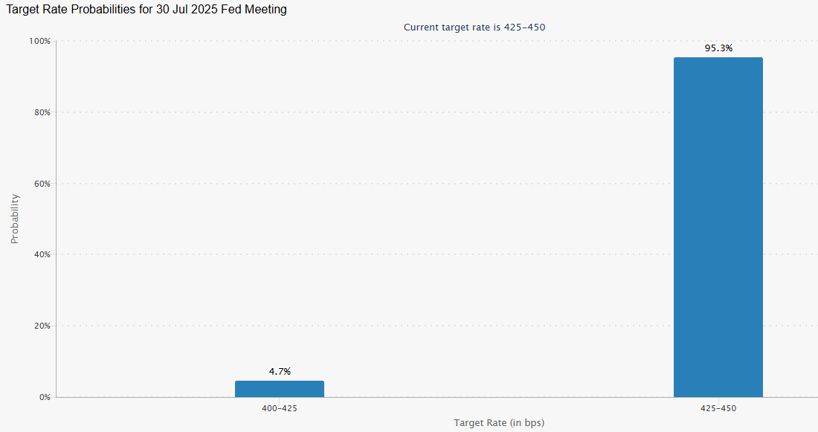Click the 80% y-axis tick label
The width and height of the screenshot is (818, 432).
[42, 112]
